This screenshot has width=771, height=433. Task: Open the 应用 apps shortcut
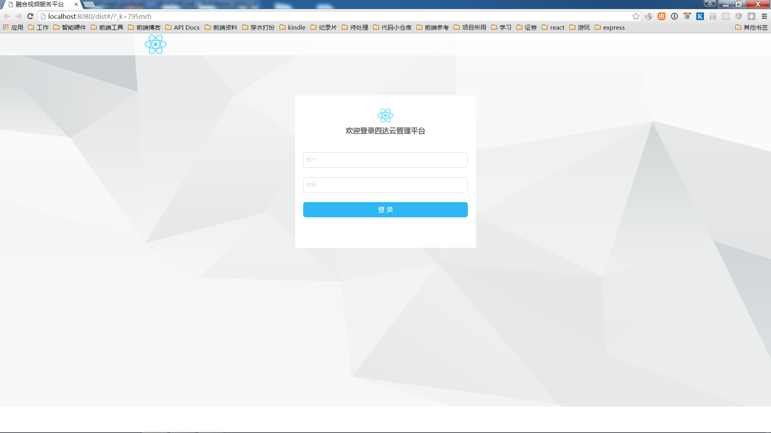pyautogui.click(x=13, y=27)
